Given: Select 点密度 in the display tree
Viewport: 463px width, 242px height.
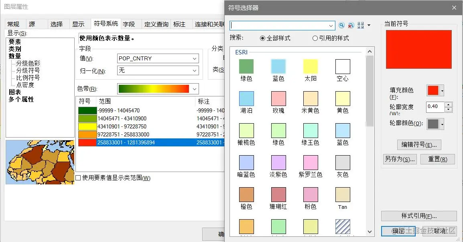Looking at the screenshot, I should tap(25, 85).
